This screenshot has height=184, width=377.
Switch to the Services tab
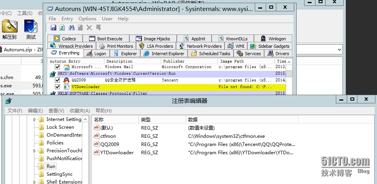[x=249, y=54]
